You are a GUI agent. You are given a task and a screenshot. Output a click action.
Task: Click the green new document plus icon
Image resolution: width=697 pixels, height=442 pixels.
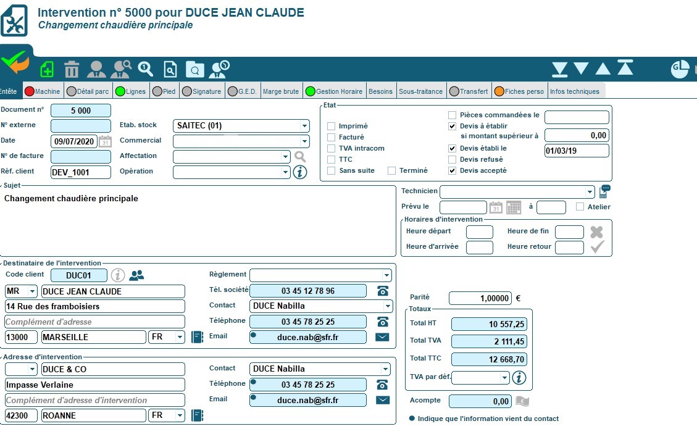tap(47, 69)
